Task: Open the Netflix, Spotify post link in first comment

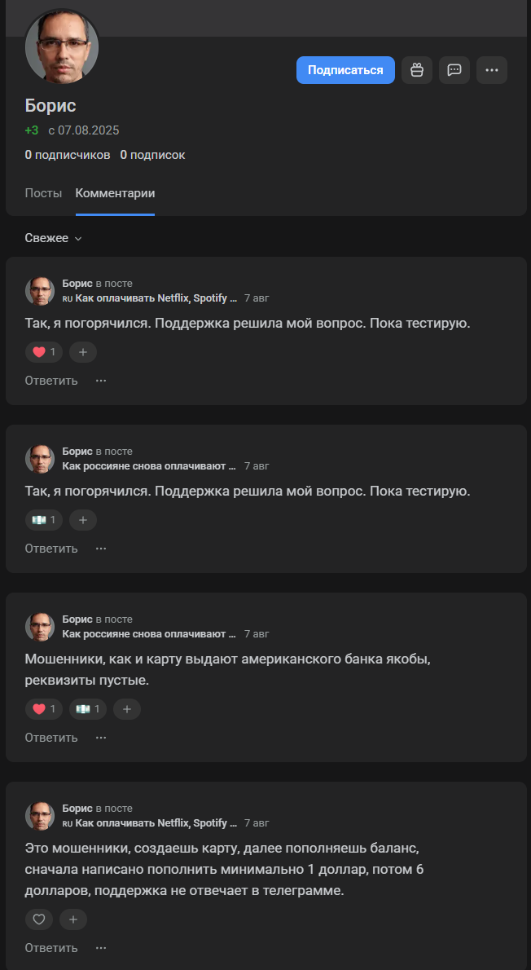Action: click(156, 298)
